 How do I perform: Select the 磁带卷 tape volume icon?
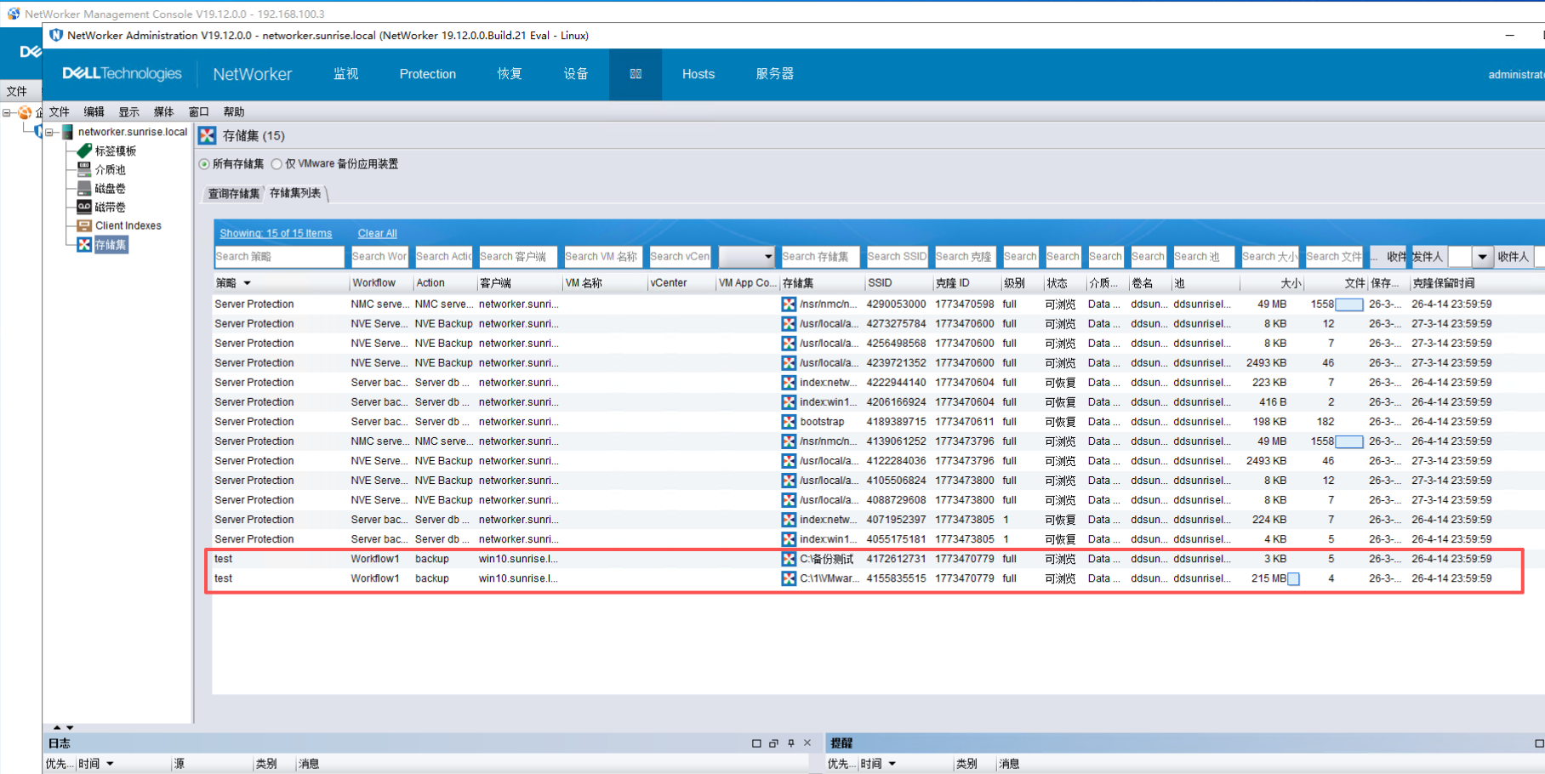tap(84, 207)
